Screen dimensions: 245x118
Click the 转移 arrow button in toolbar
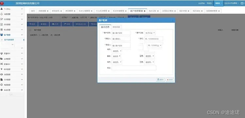[x=67, y=24]
